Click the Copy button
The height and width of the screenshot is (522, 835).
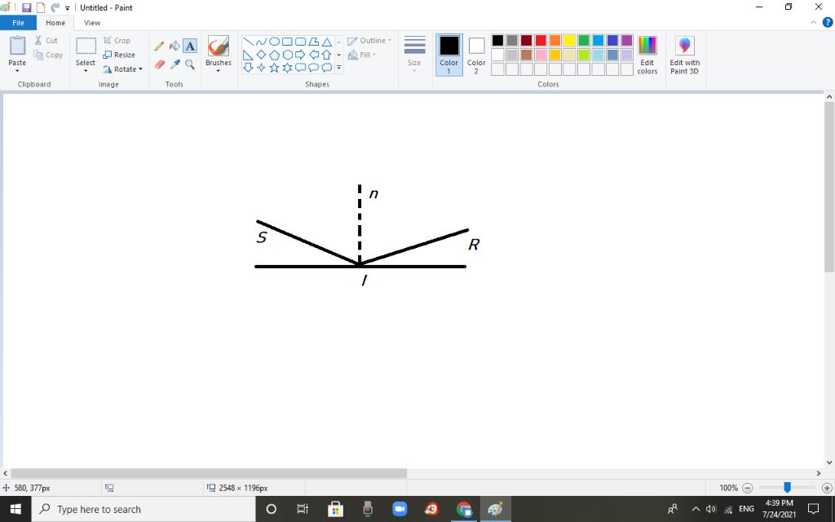48,55
